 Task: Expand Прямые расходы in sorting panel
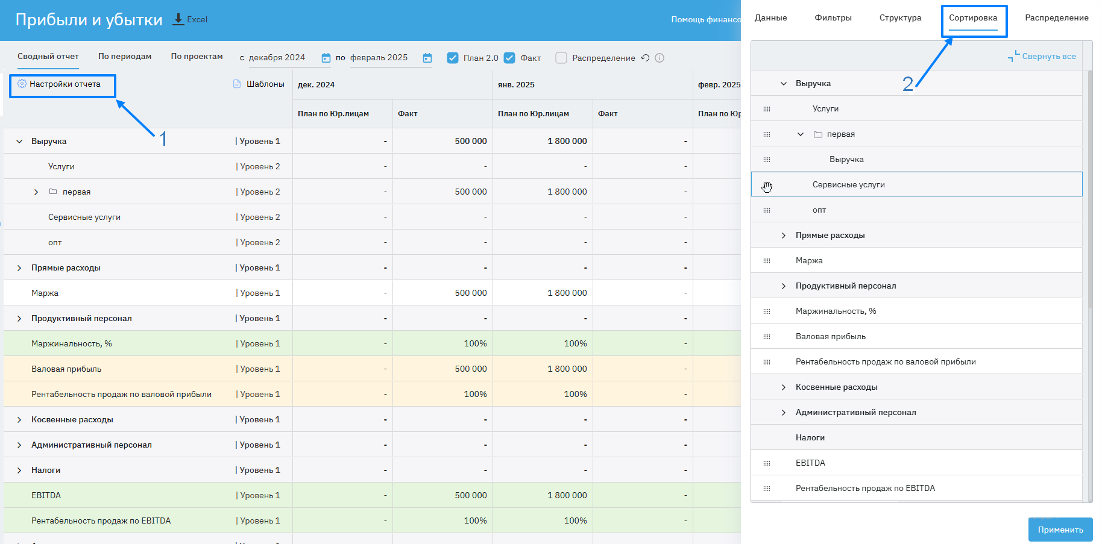click(784, 236)
